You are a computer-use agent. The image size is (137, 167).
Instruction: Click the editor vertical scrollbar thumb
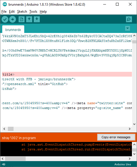tap(134, 42)
